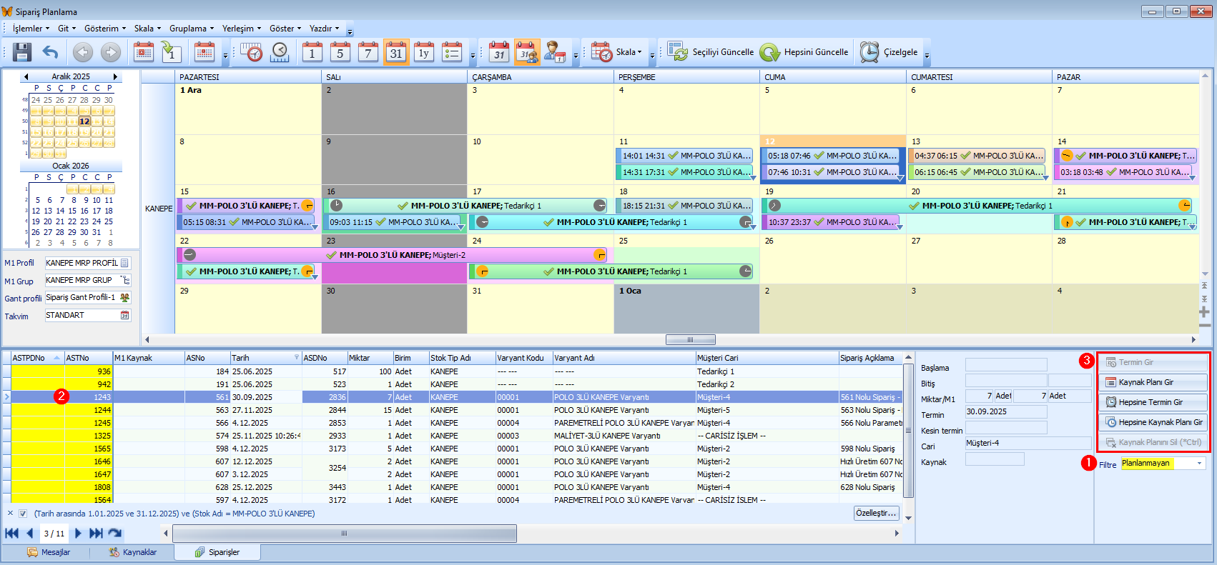
Task: Select the 7-day week view icon
Action: (x=368, y=52)
